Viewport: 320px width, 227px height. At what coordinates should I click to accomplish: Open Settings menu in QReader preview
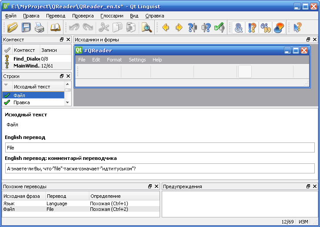(137, 60)
